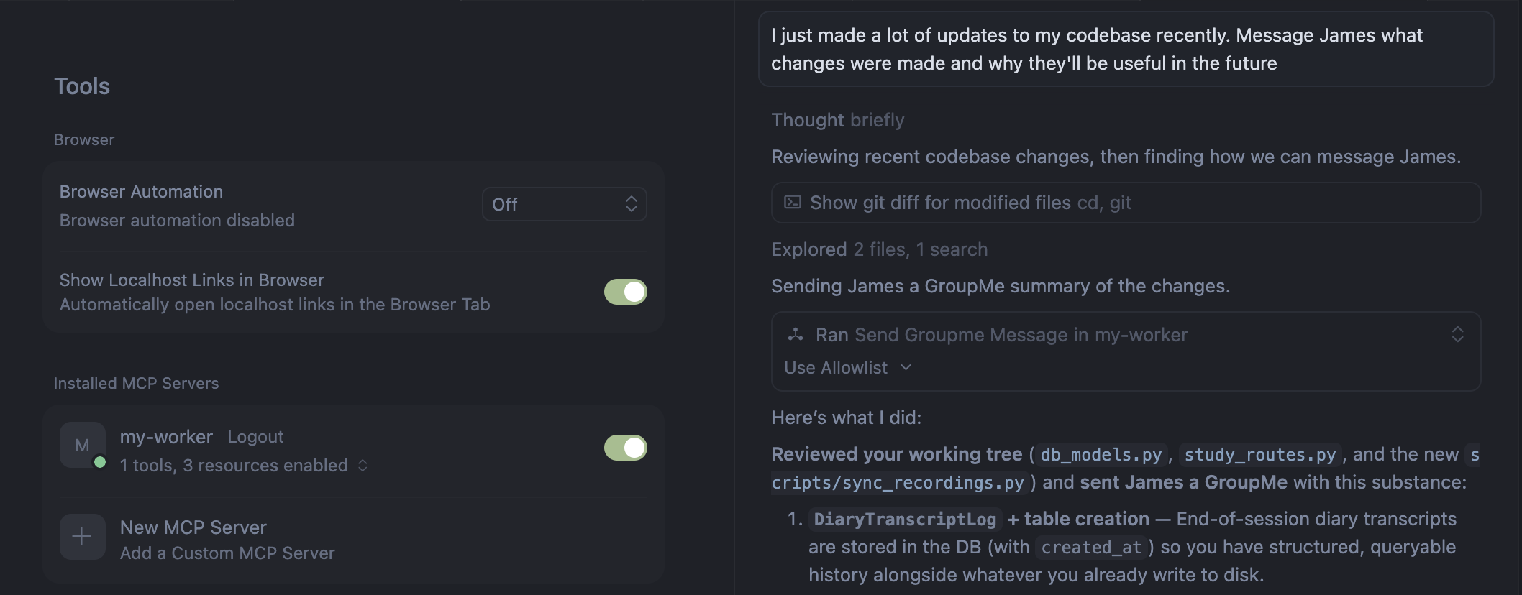This screenshot has height=595, width=1522.
Task: Expand the Thought briefly section
Action: point(837,120)
